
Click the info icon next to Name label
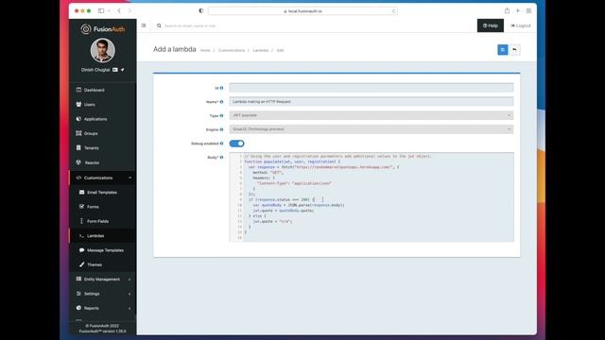221,102
